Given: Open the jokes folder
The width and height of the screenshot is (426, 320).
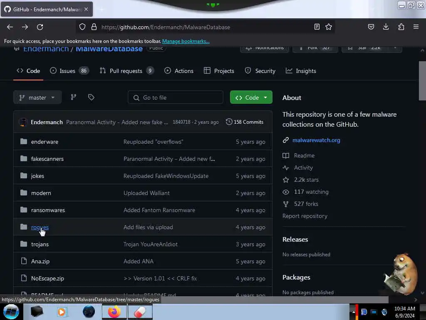Looking at the screenshot, I should pos(37,176).
